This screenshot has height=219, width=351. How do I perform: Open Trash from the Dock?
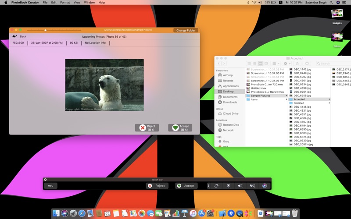[295, 213]
